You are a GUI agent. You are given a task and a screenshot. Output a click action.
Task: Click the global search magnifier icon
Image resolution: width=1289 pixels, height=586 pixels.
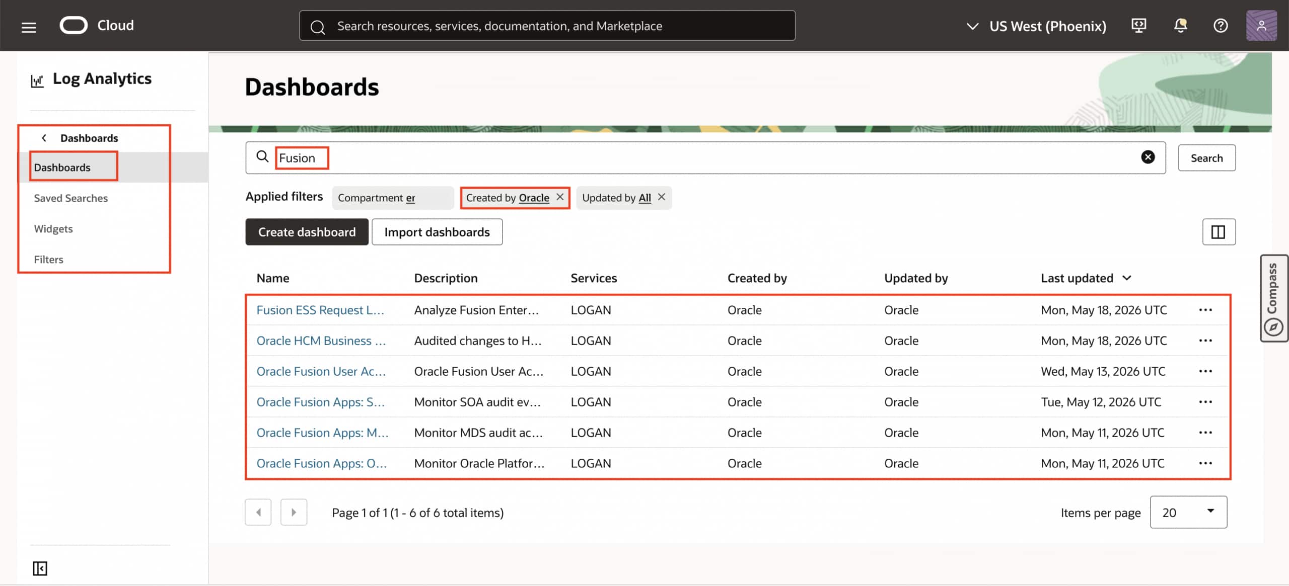click(317, 27)
